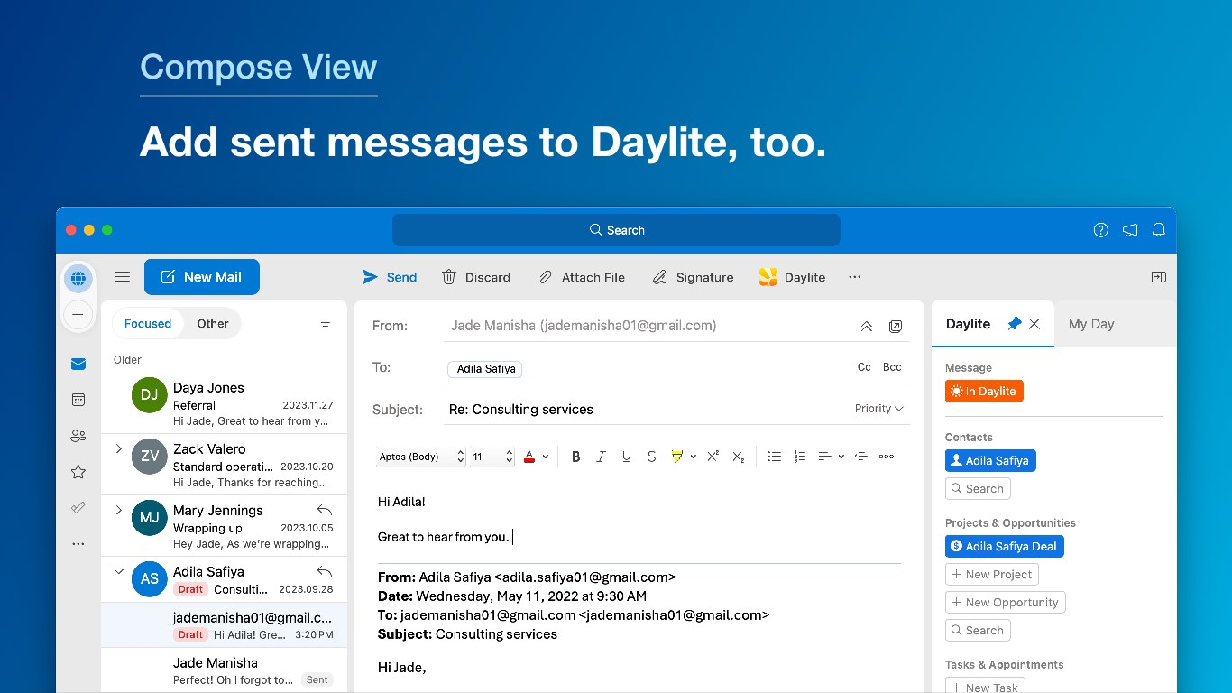Discard the draft message
This screenshot has width=1232, height=693.
[x=476, y=277]
